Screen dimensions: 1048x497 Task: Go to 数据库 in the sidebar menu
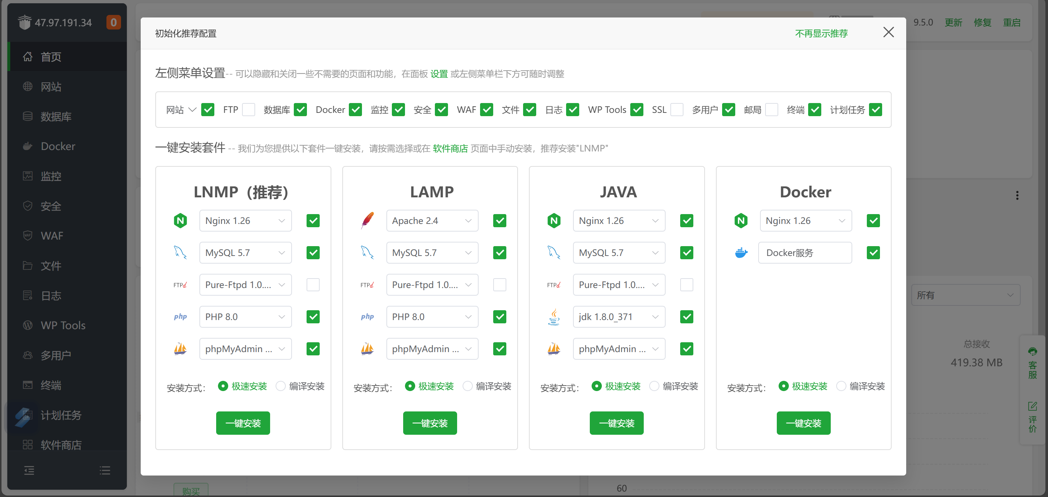pyautogui.click(x=56, y=117)
